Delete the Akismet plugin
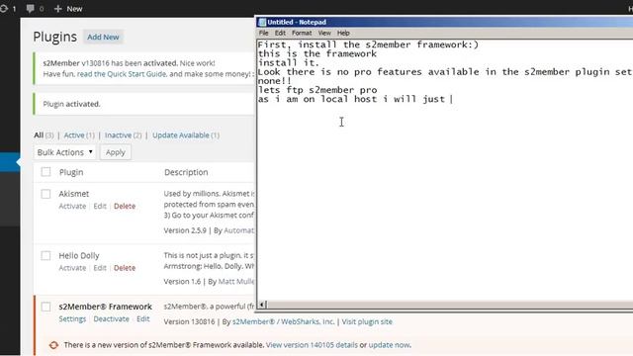Image resolution: width=633 pixels, height=356 pixels. (x=125, y=206)
